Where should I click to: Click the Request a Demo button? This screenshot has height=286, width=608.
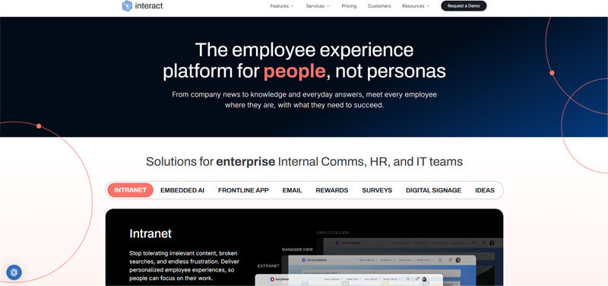coord(464,6)
